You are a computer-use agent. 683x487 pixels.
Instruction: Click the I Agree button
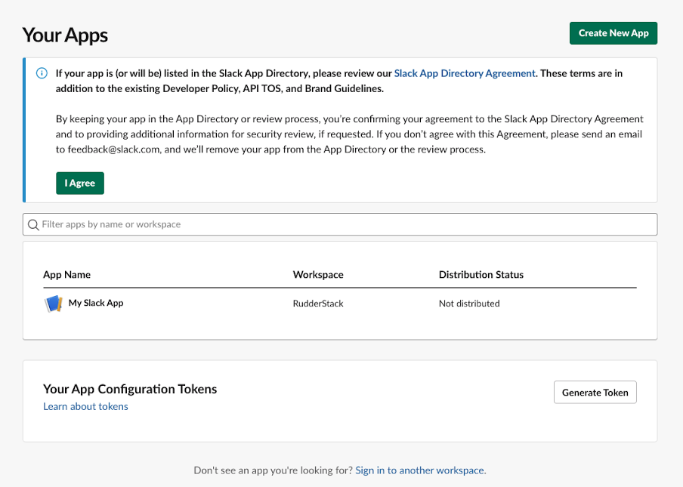[x=80, y=183]
